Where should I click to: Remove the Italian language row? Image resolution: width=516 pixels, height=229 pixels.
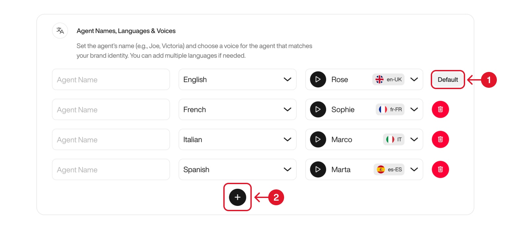440,139
